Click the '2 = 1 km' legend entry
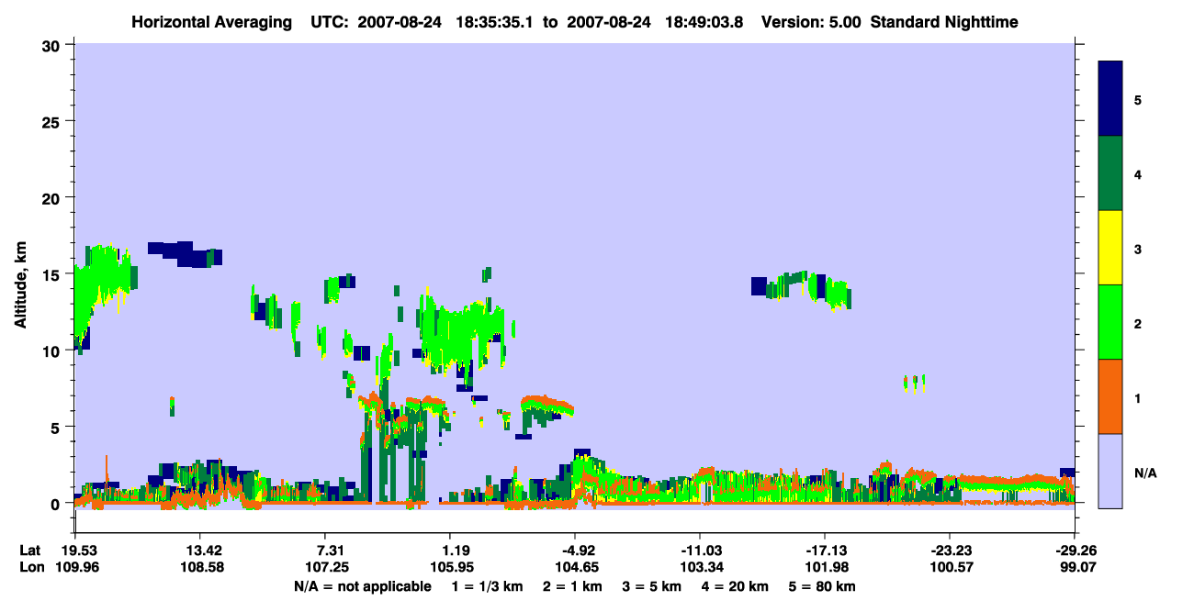This screenshot has width=1194, height=612. 573,586
